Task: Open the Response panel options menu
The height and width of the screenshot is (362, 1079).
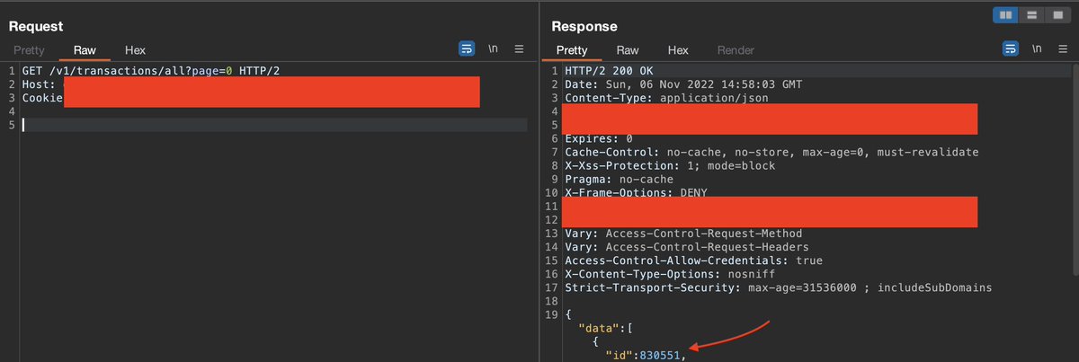Action: [1063, 49]
